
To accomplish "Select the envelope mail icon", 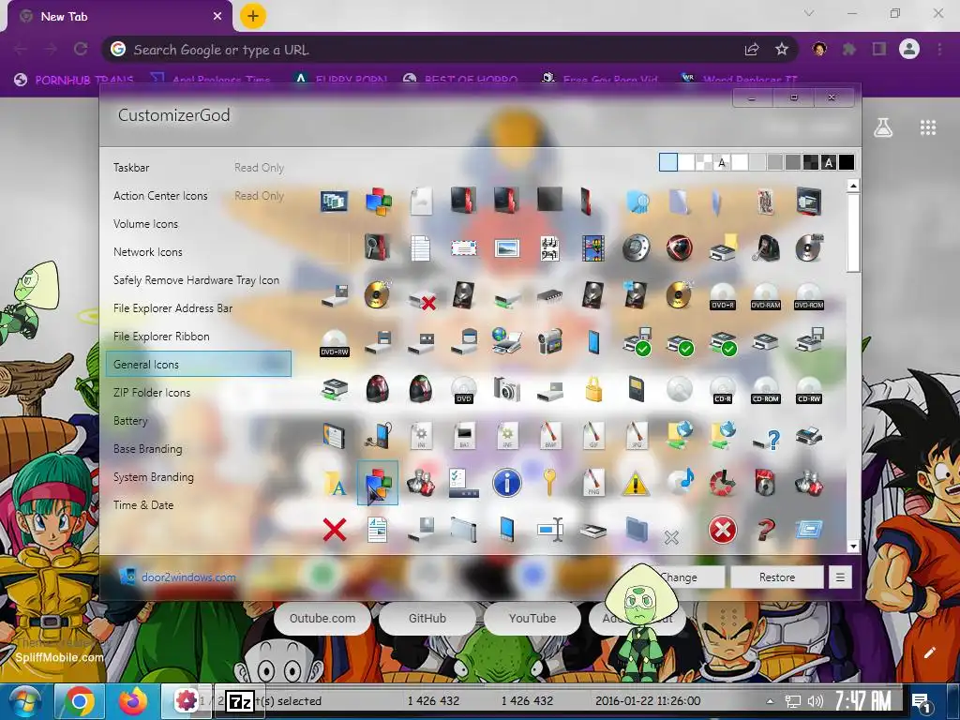I will click(x=463, y=248).
